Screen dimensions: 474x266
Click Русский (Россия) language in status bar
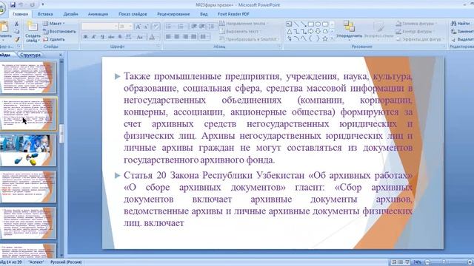point(66,262)
